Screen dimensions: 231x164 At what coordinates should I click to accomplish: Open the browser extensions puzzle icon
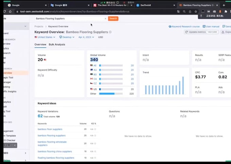(226, 12)
